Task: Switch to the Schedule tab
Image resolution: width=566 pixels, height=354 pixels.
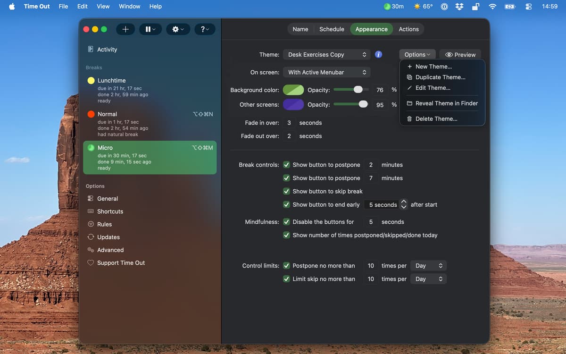Action: [x=332, y=29]
